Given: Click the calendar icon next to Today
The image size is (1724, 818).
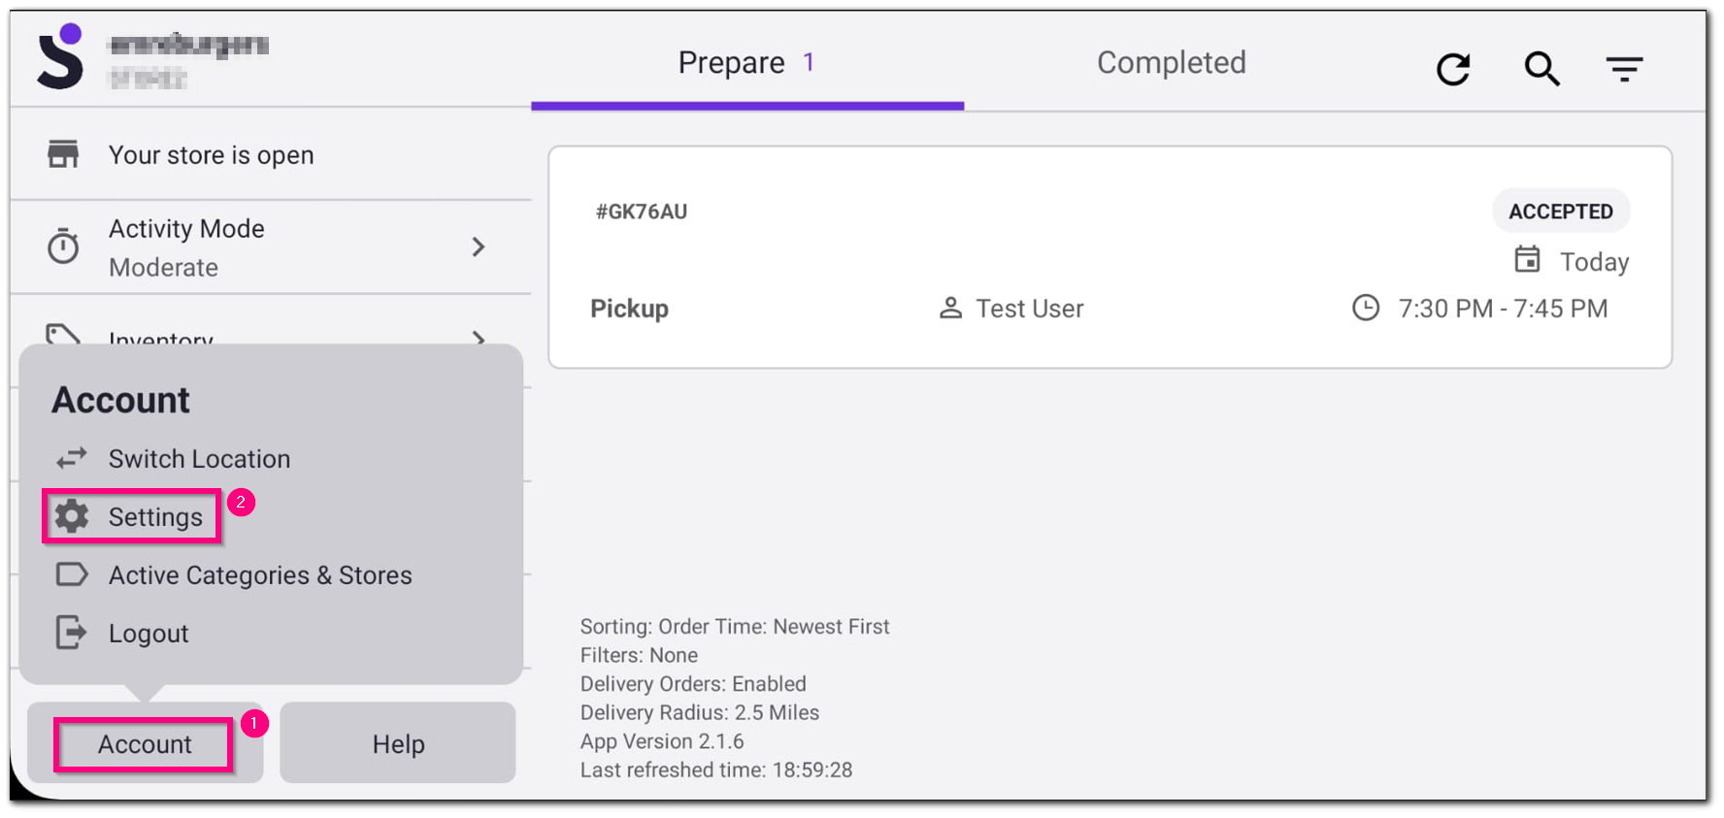Looking at the screenshot, I should (1527, 260).
